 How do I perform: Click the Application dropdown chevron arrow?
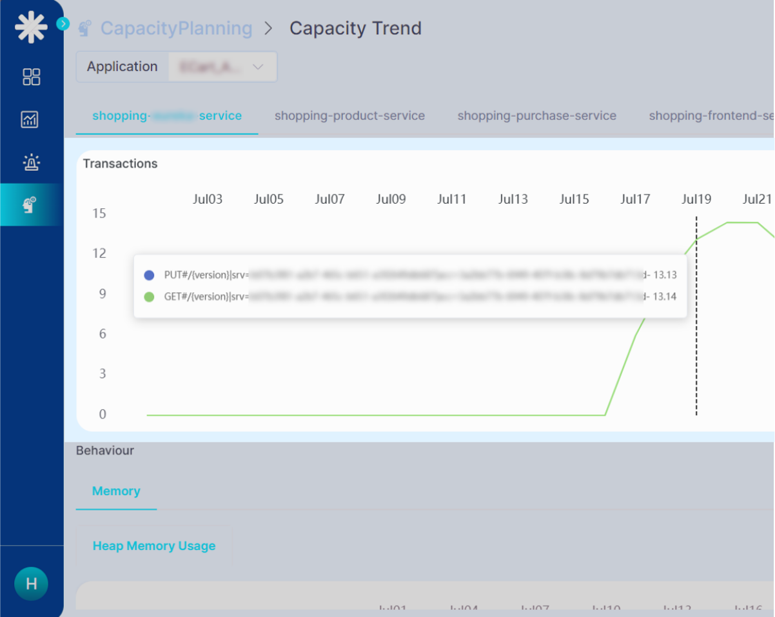pos(259,67)
